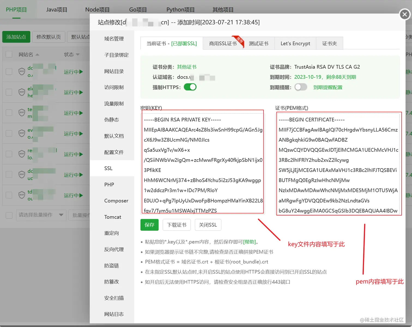Open 配置文件 in the side menu

(x=114, y=152)
